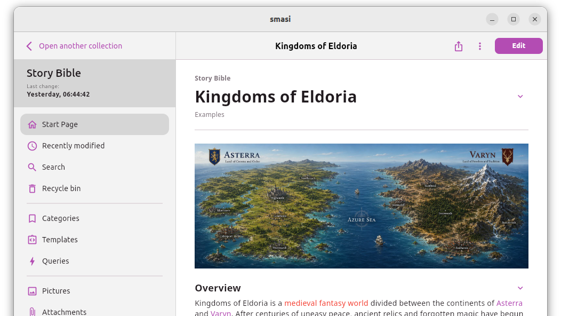Screen dimensions: 561x316
Task: Open the three-dot more options menu
Action: [480, 46]
